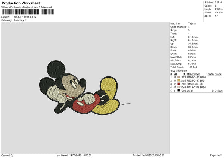The image size is (224, 158).
Task: Click the Max Jump value 6.7 mm
Action: pos(192,64)
